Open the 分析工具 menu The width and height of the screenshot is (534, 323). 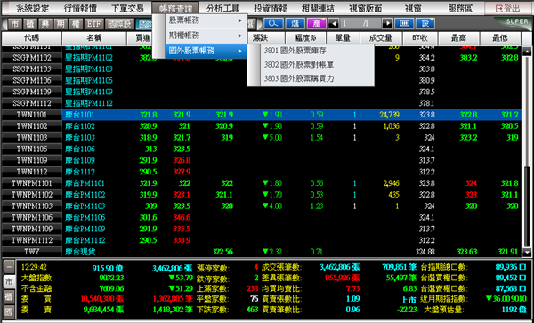(x=222, y=9)
